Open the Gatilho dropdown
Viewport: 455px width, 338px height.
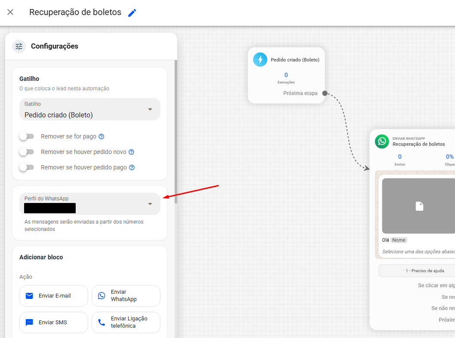coord(89,109)
